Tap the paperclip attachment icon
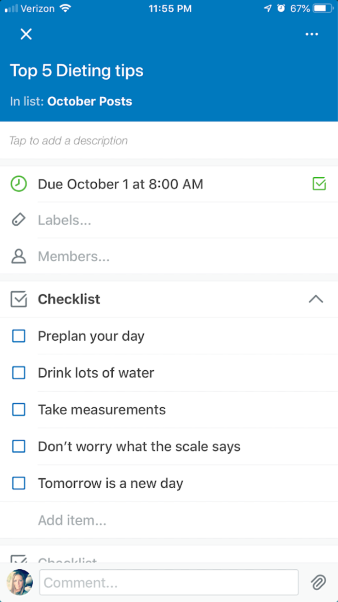 pos(318,582)
